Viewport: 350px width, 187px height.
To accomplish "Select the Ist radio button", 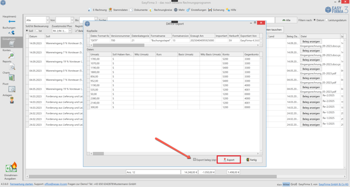I will pyautogui.click(x=37, y=31).
